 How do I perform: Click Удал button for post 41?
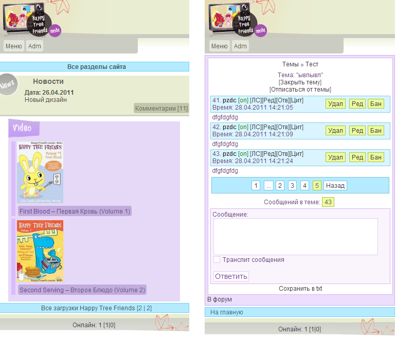(x=335, y=104)
